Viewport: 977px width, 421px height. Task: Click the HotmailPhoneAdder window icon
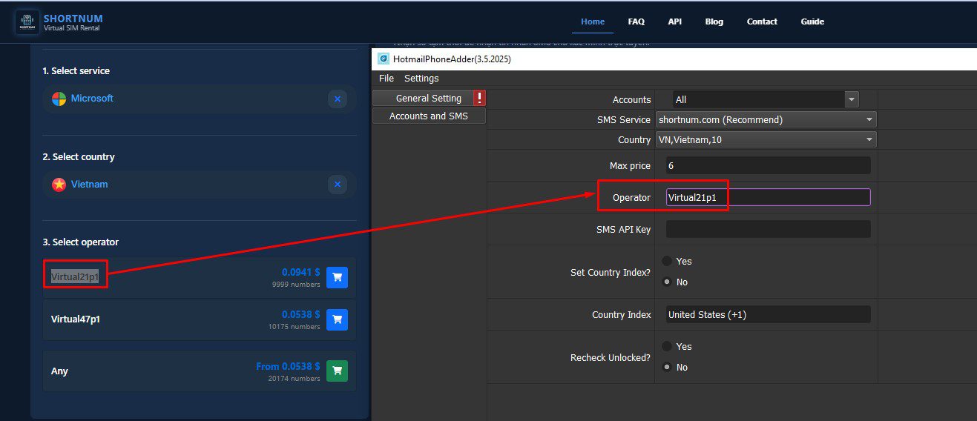tap(384, 59)
